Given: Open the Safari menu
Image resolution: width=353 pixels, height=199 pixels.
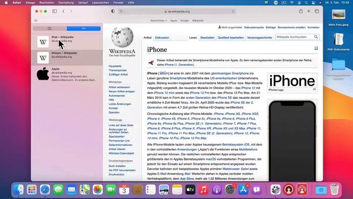Looking at the screenshot, I should (17, 3).
